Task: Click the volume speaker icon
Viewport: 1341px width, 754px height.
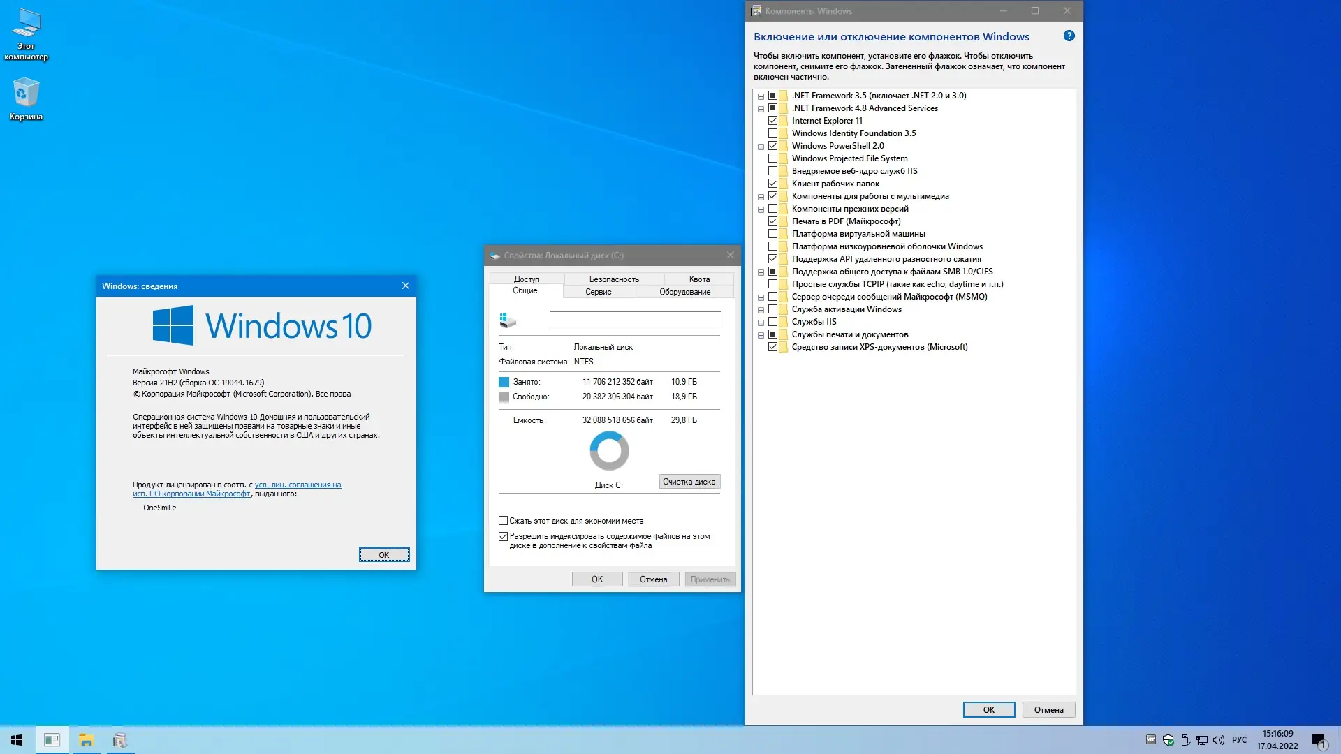Action: 1219,740
